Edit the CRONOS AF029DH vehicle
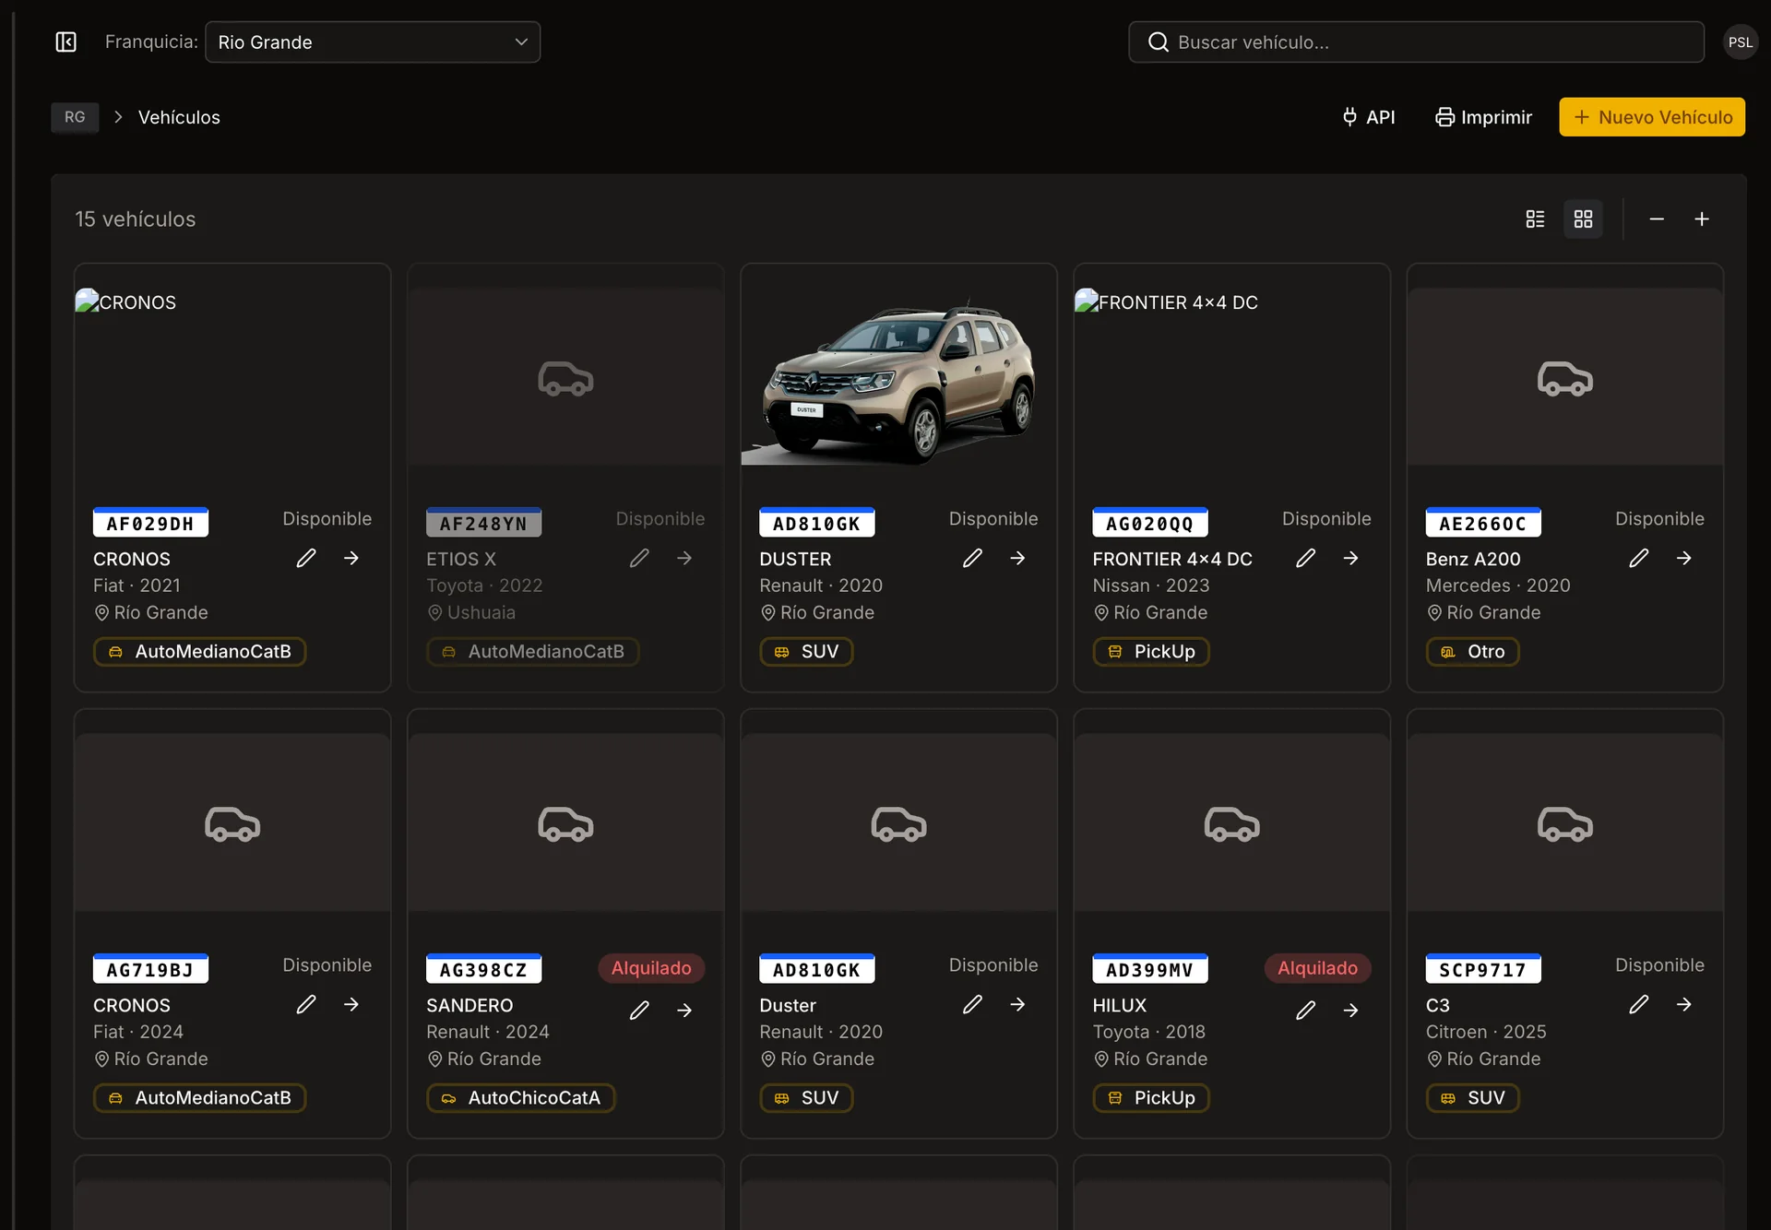This screenshot has height=1230, width=1771. (306, 559)
